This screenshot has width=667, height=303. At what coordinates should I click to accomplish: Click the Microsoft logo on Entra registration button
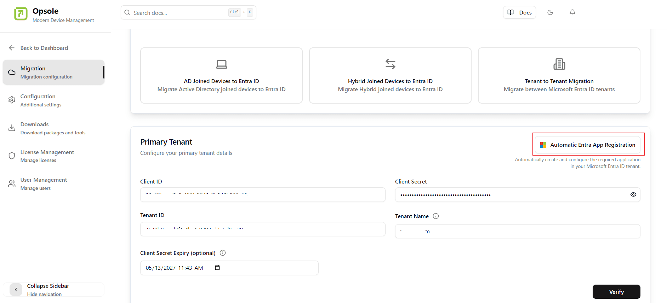click(x=543, y=145)
